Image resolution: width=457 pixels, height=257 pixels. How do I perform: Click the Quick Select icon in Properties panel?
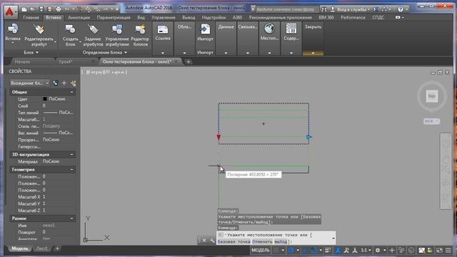coord(73,84)
